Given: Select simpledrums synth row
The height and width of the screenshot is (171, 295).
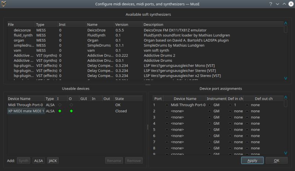Looking at the screenshot, I should (x=145, y=45).
